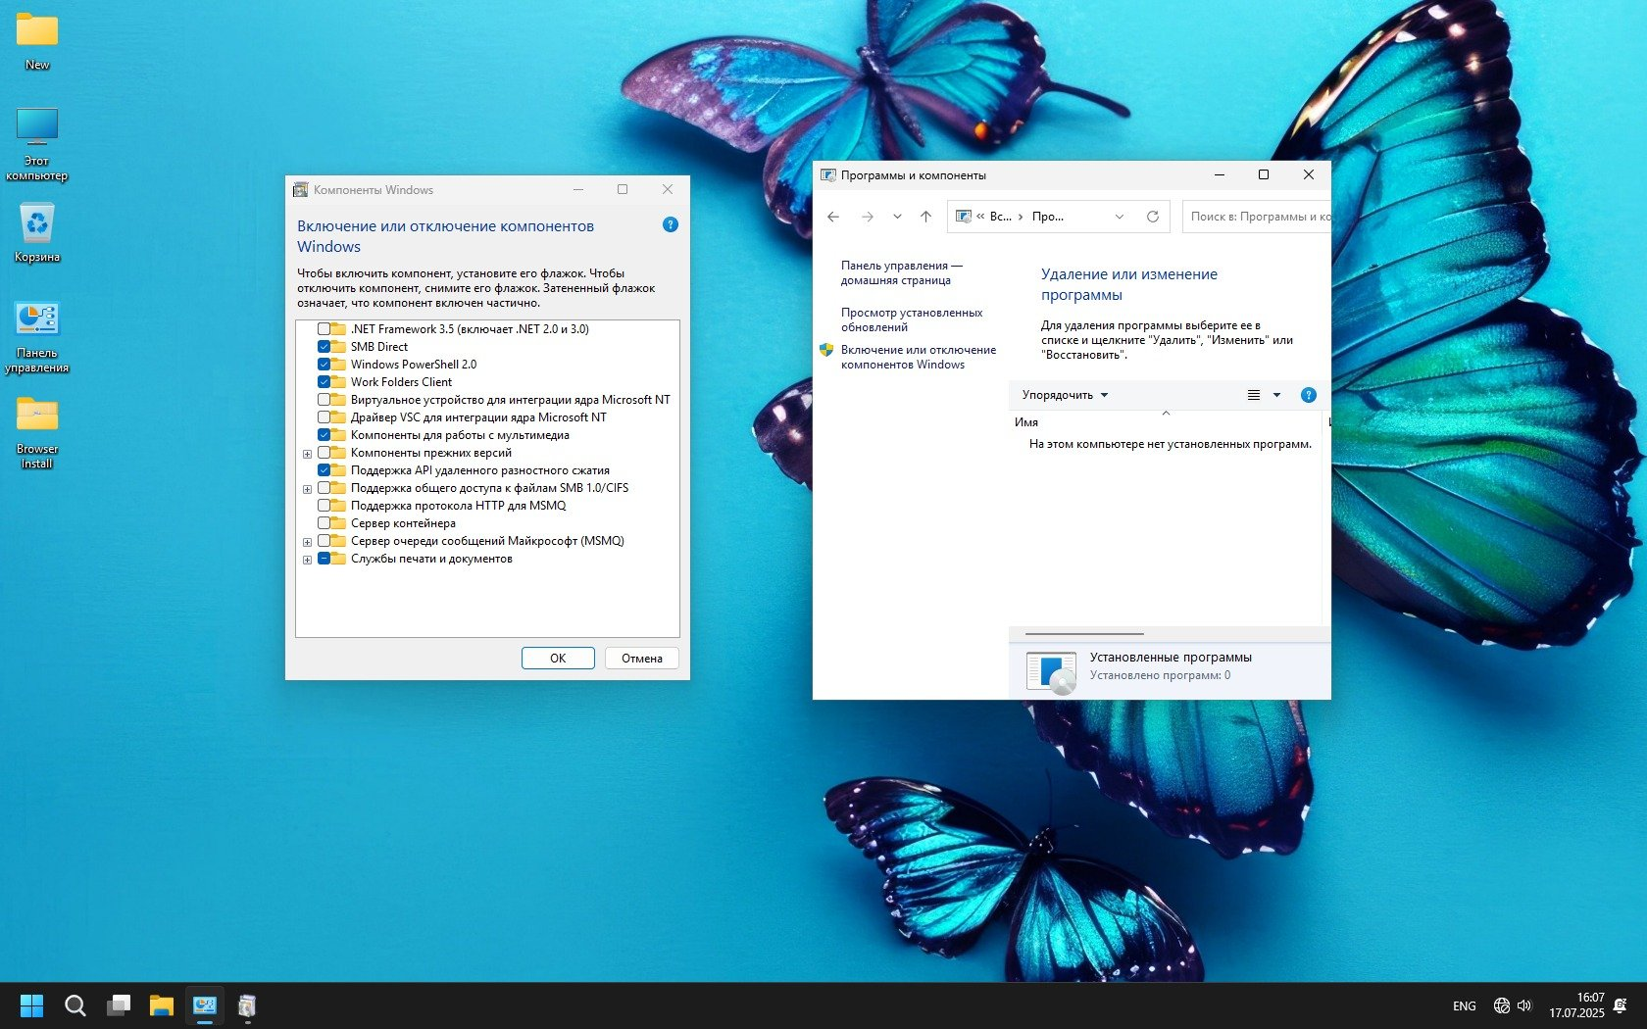Refresh the Programs and Features list

click(1153, 217)
